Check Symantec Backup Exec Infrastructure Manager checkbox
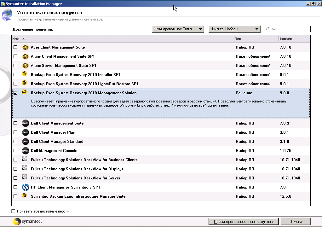 [15, 196]
